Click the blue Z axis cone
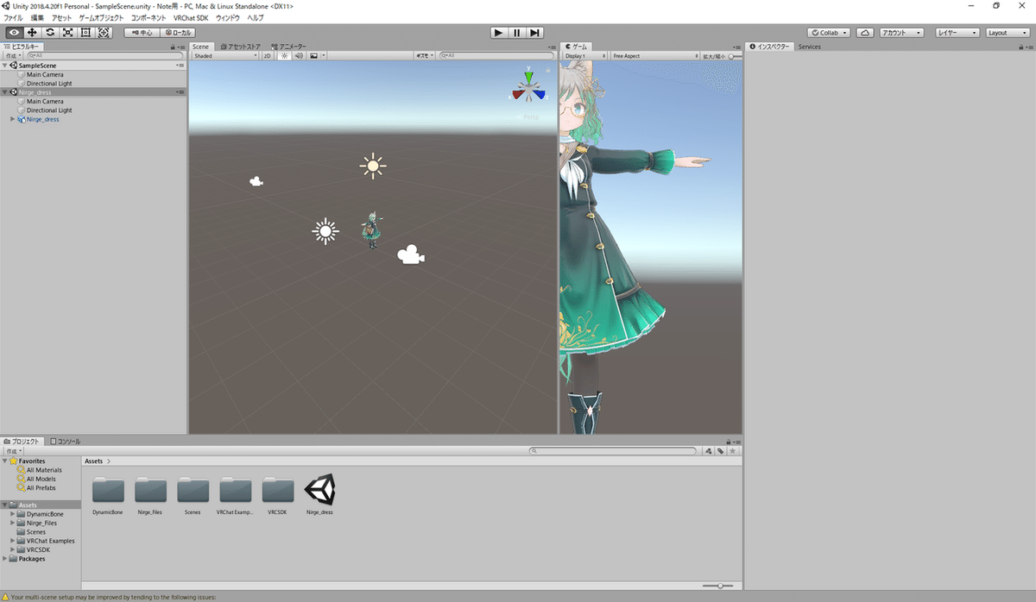The width and height of the screenshot is (1036, 602). 539,95
